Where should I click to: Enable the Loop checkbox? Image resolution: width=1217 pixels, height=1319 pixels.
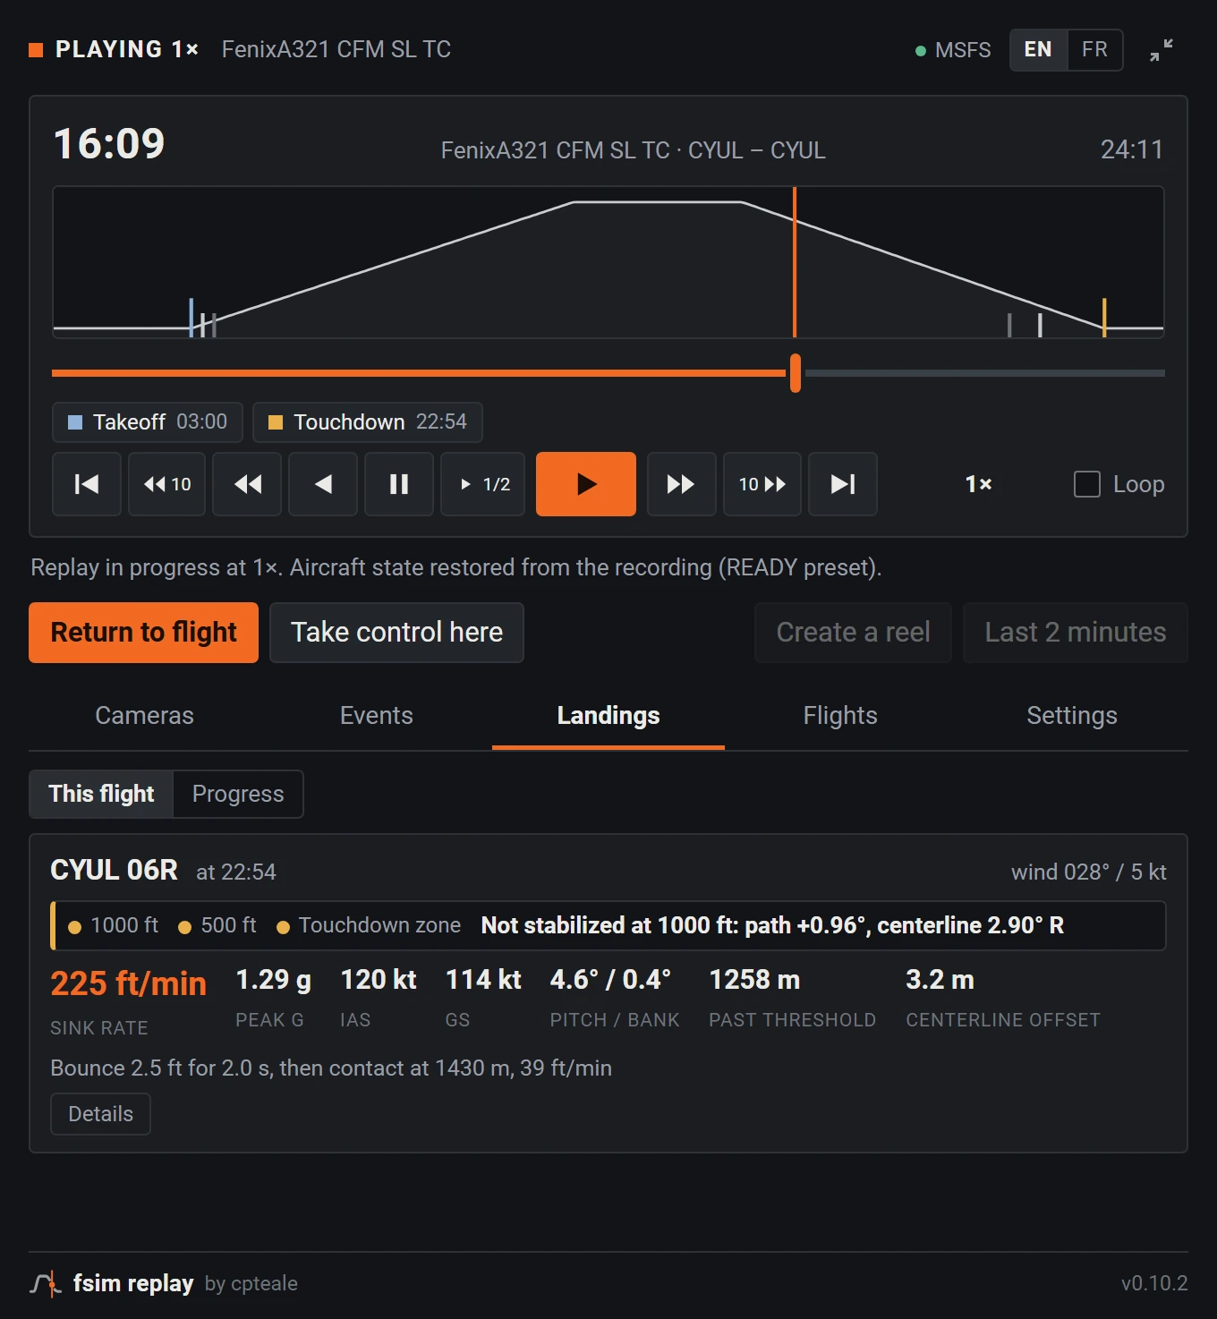(x=1087, y=484)
